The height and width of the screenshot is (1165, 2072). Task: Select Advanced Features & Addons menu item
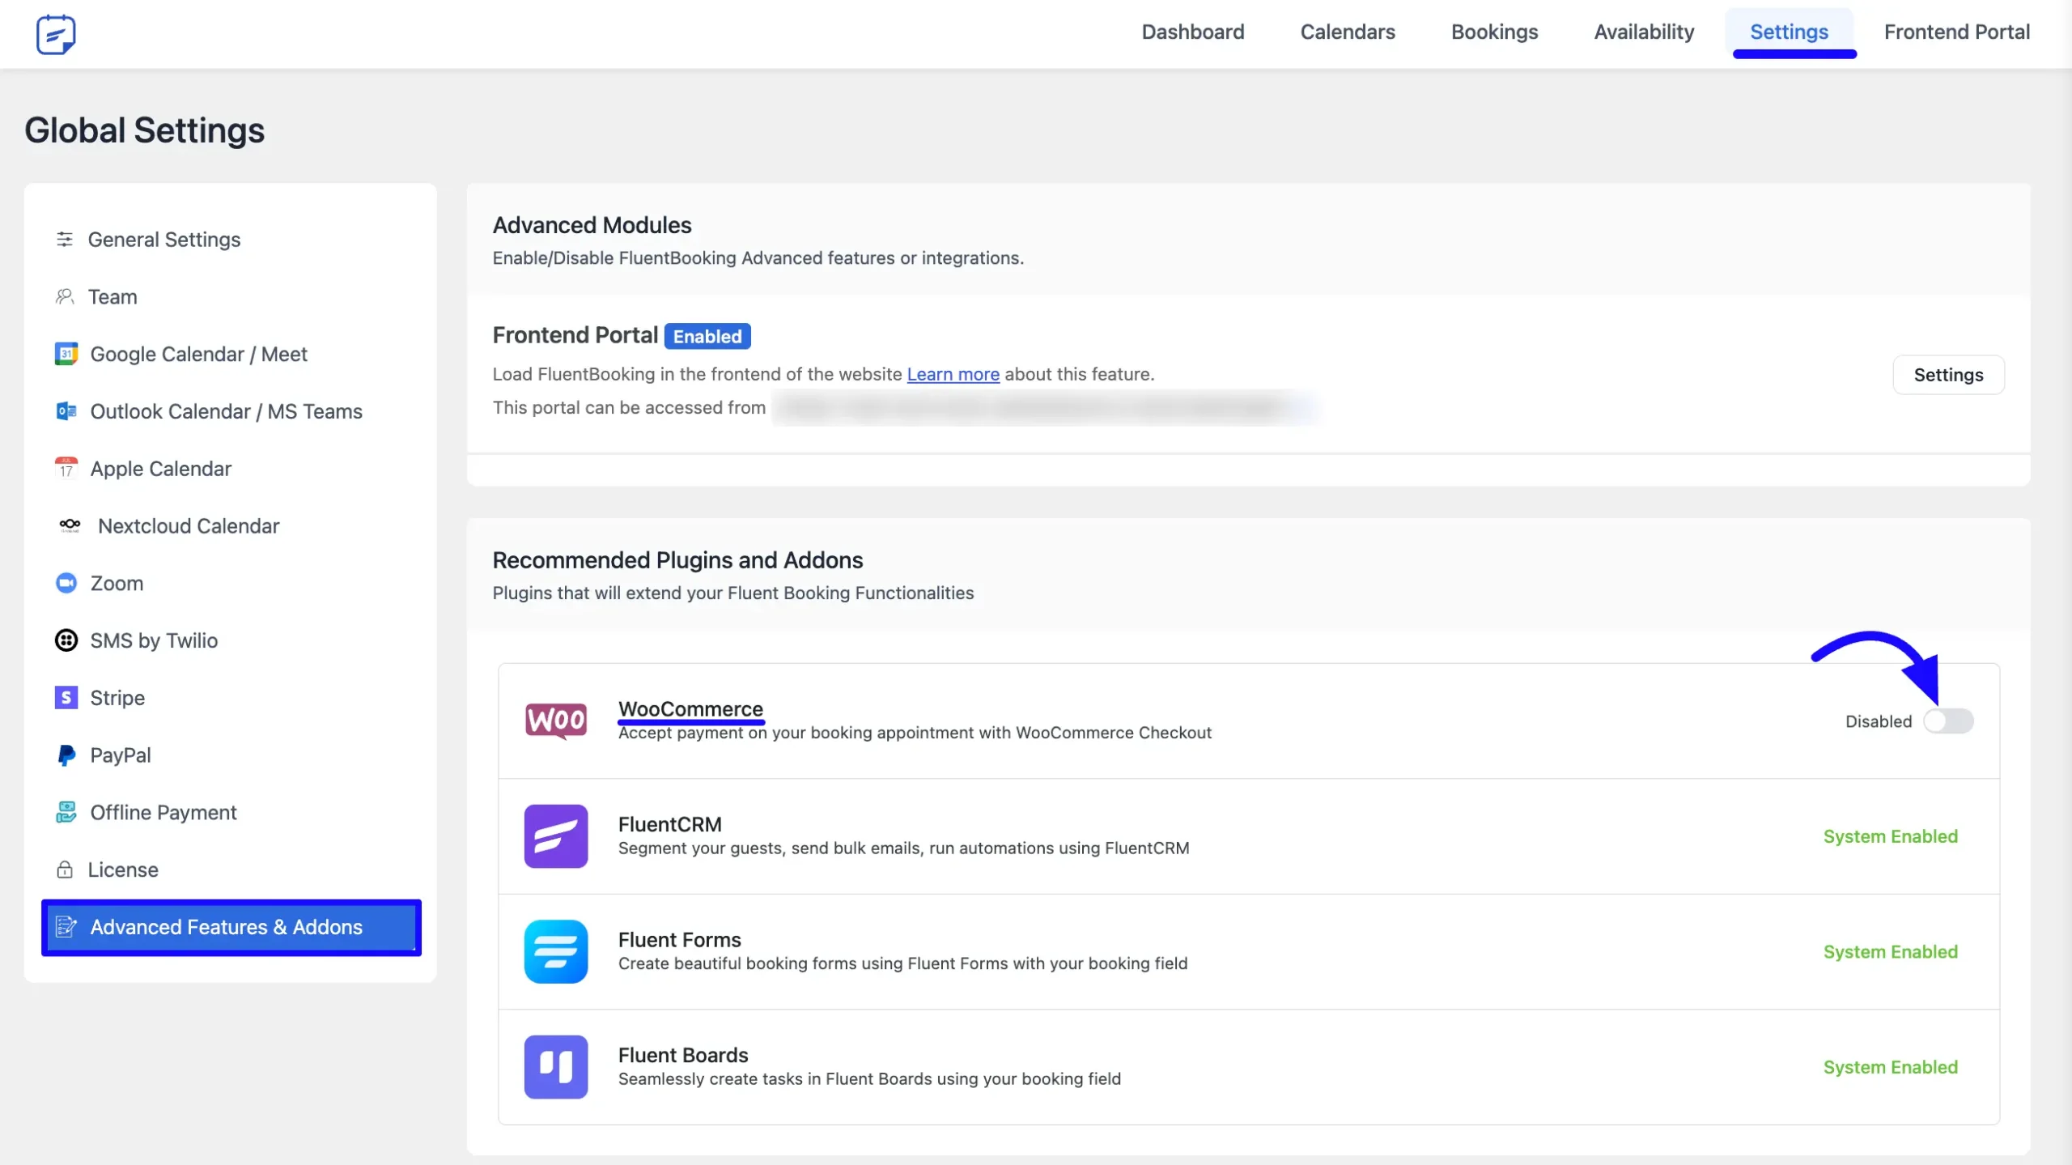(231, 927)
